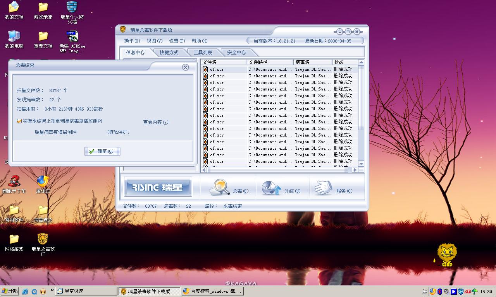Switch to the 安全中心 tab
Image resolution: width=496 pixels, height=297 pixels.
(x=237, y=52)
